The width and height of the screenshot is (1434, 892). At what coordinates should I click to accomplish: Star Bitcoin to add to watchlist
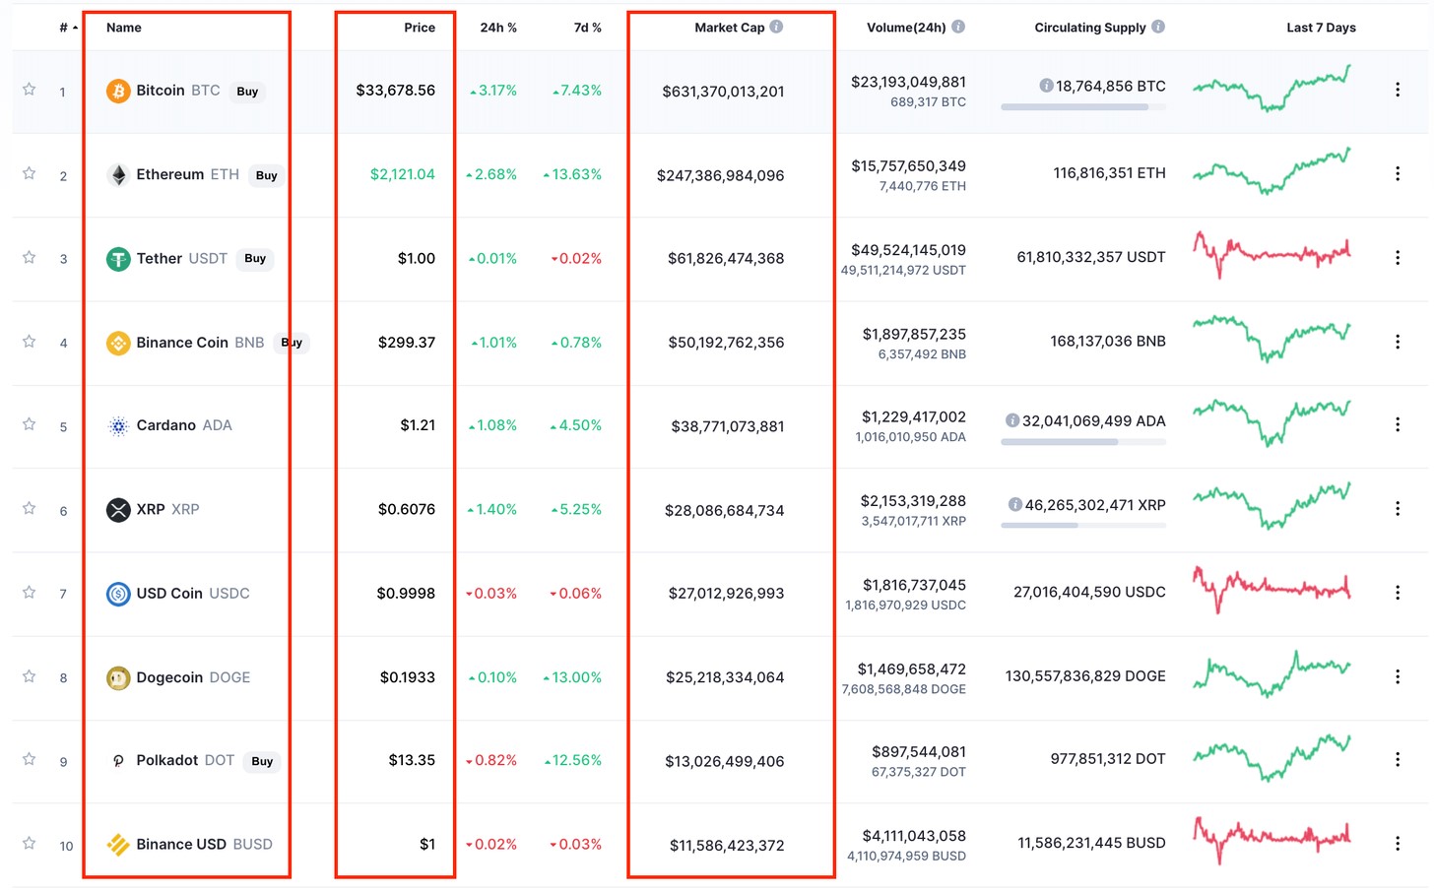click(30, 90)
